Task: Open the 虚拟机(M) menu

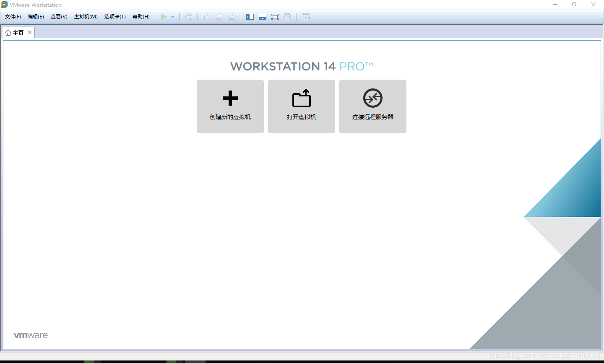Action: coord(86,17)
